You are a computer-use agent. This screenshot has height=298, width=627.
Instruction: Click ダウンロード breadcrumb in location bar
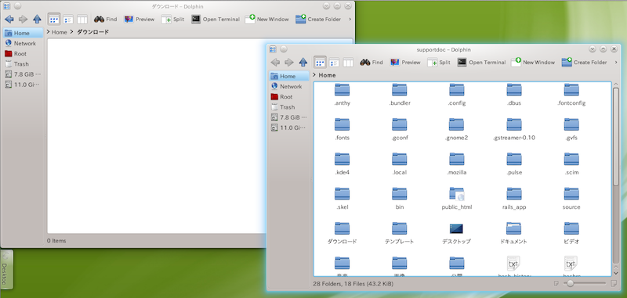point(92,32)
